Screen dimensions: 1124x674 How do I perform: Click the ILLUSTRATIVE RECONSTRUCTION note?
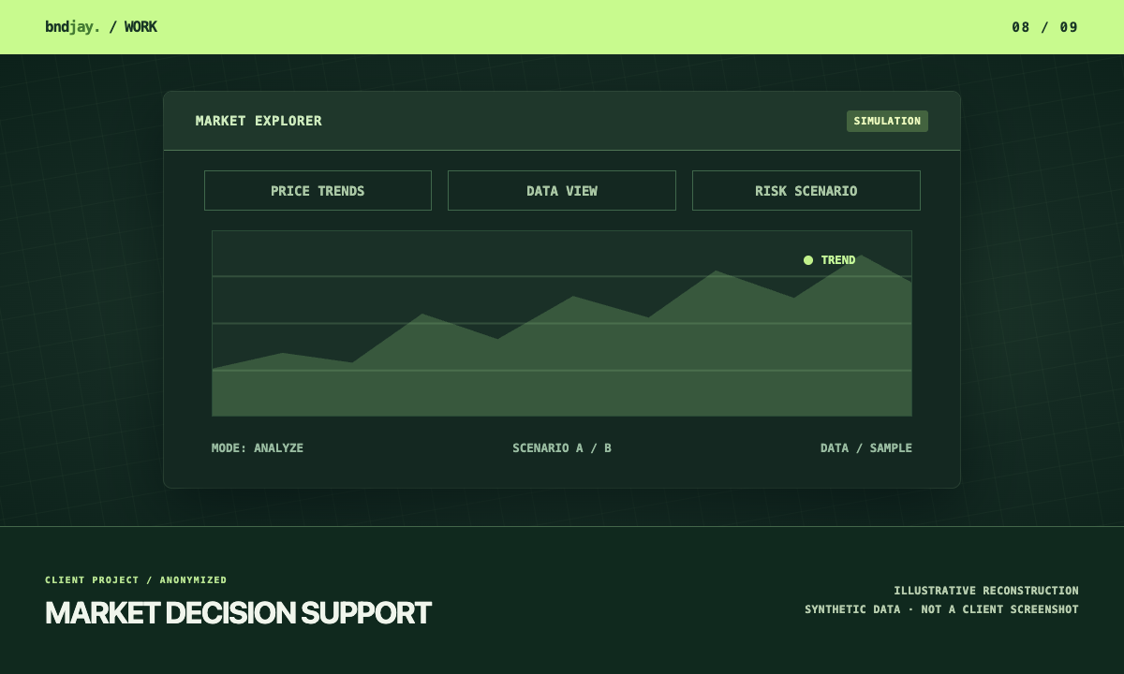pyautogui.click(x=986, y=591)
